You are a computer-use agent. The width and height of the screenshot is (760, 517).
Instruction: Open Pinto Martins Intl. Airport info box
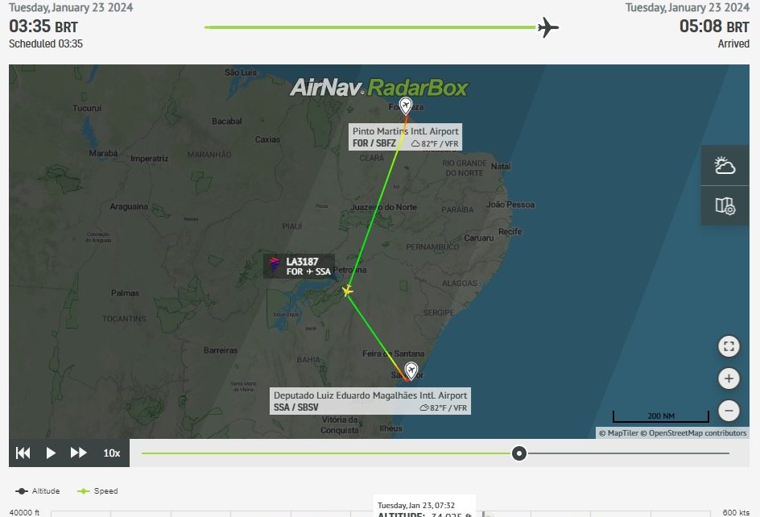(x=405, y=137)
